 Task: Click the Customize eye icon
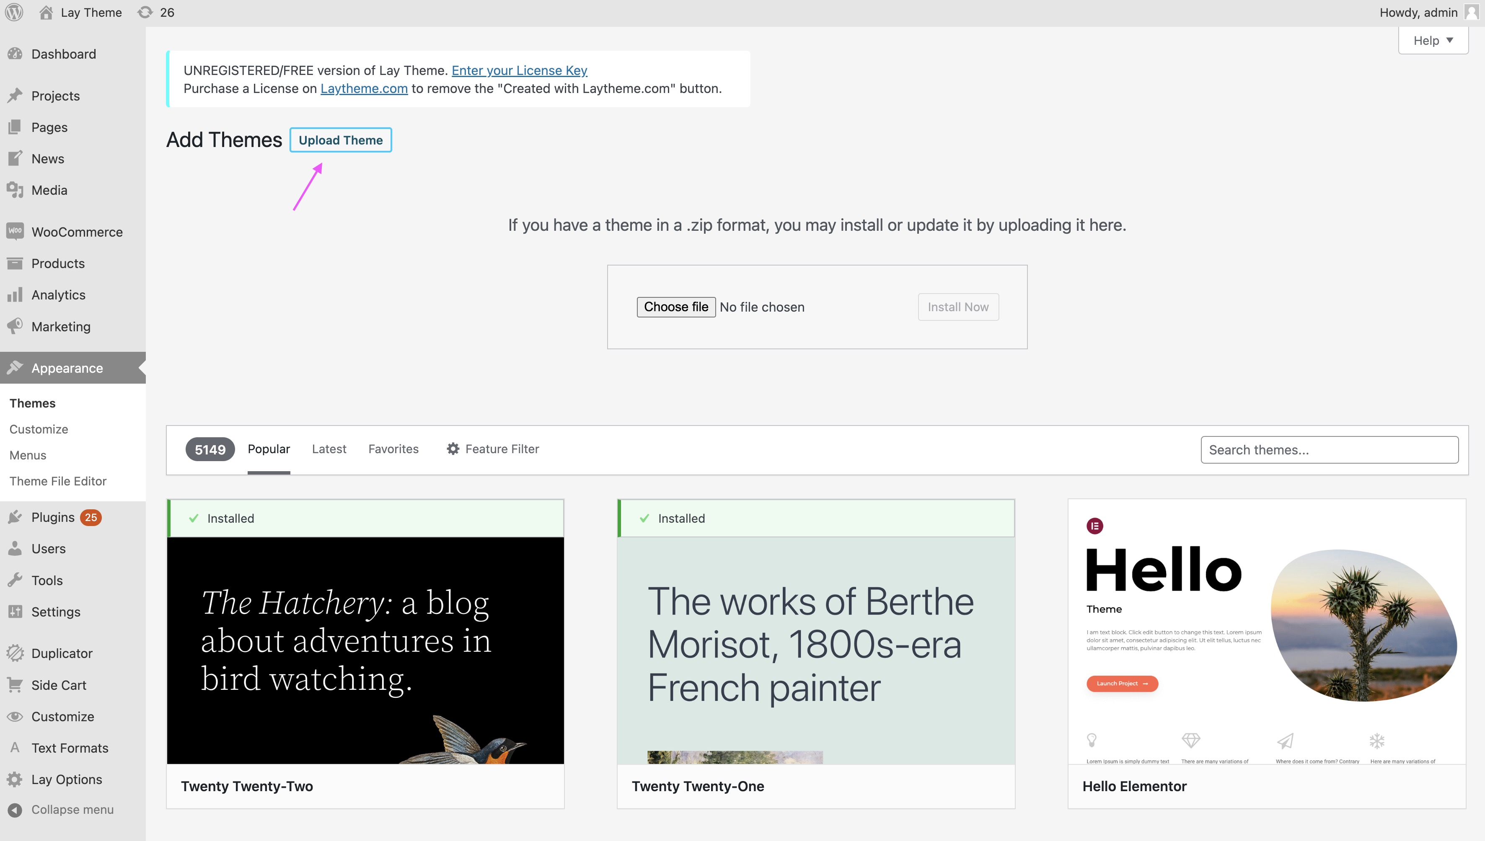click(15, 716)
